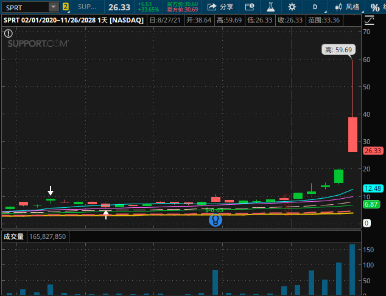The height and width of the screenshot is (296, 386).
Task: Open the symbol dropdown arrow next to SPRT
Action: tap(54, 7)
